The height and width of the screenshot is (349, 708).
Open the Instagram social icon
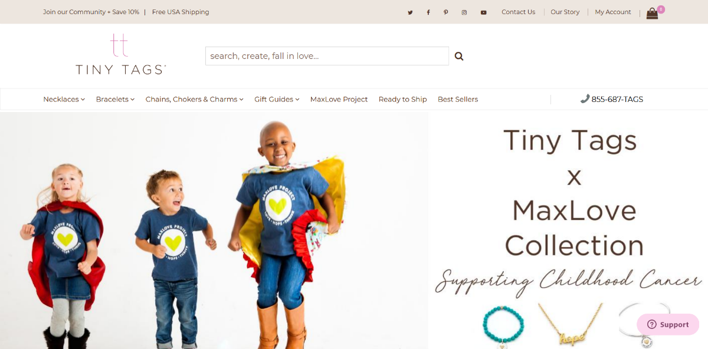(464, 12)
